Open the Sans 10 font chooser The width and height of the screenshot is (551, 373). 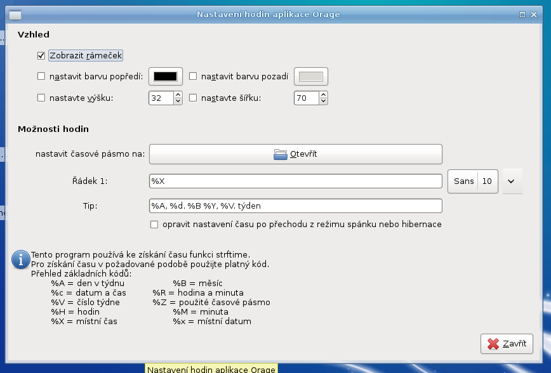473,181
